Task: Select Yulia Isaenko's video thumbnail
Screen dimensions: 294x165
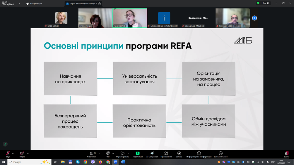Action: tap(130, 18)
